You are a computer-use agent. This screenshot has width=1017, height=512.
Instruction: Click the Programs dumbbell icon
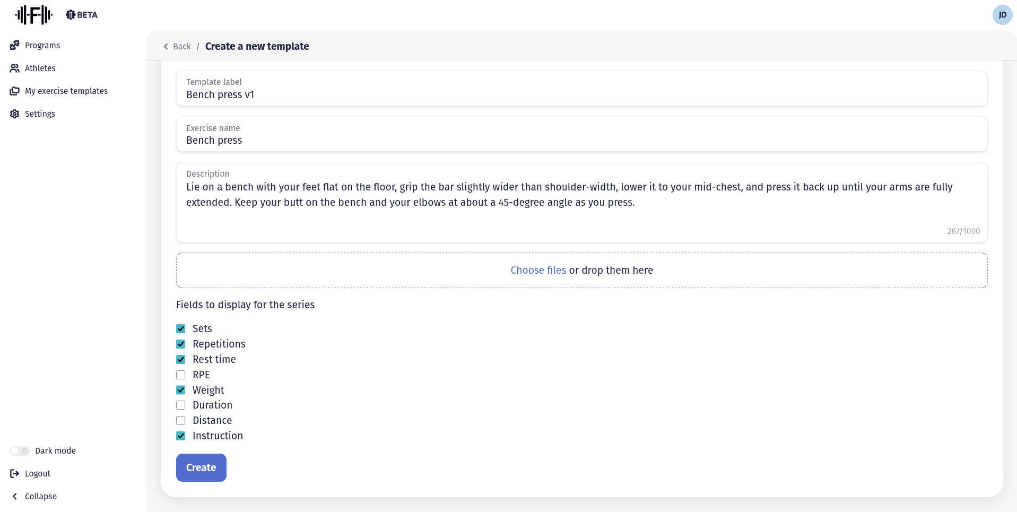tap(14, 45)
